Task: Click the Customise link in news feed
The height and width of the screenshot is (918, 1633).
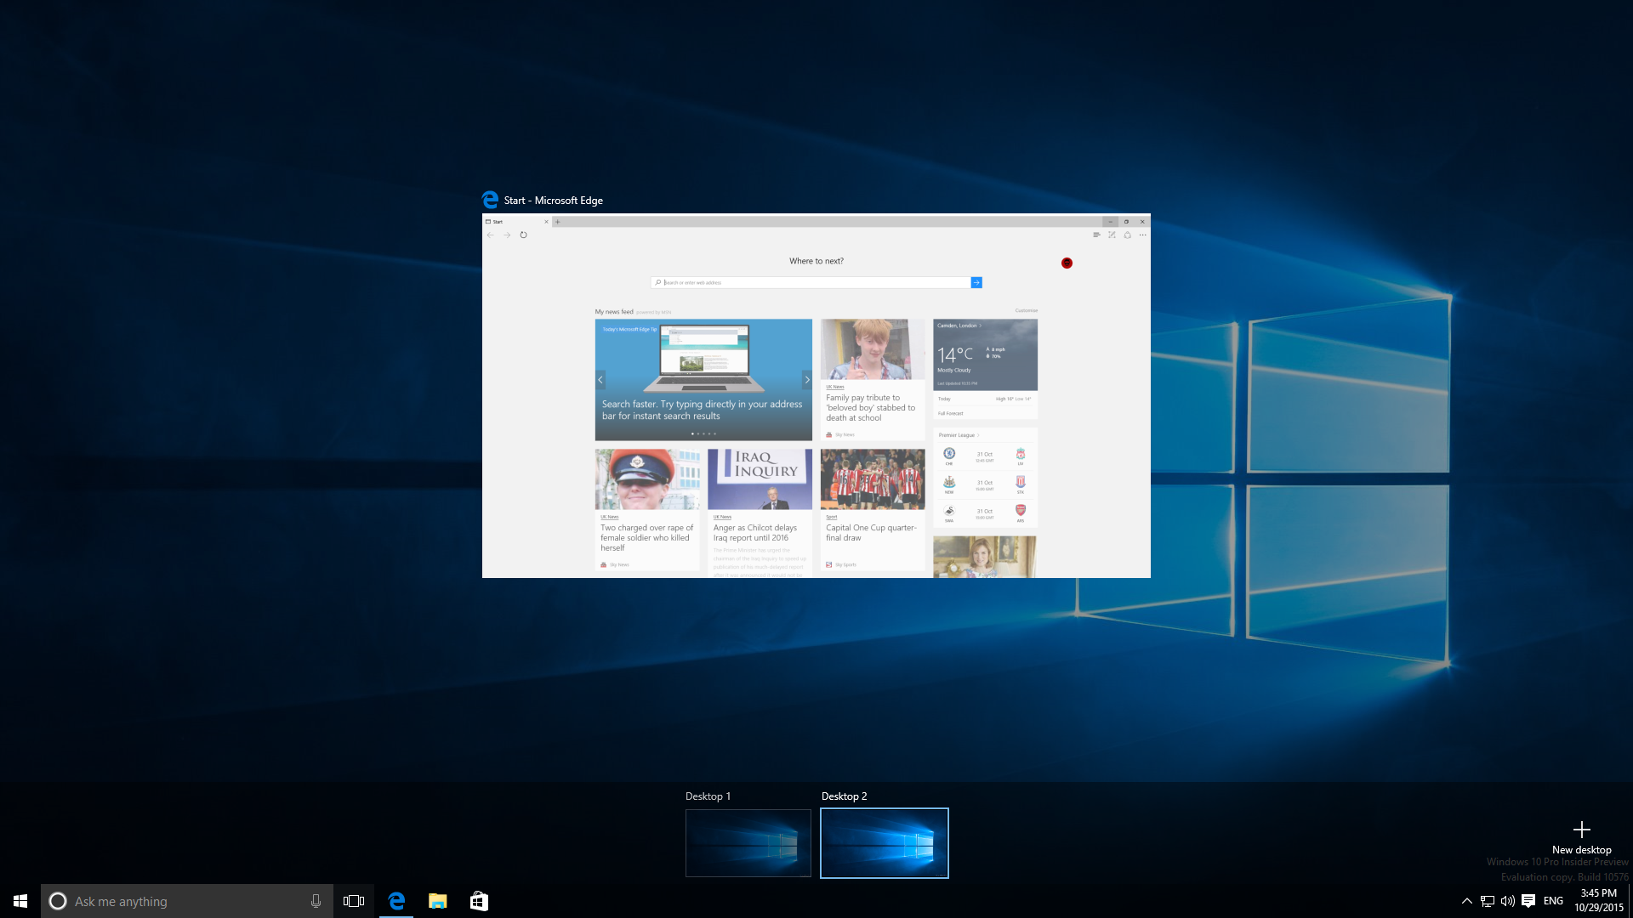Action: click(x=1026, y=310)
